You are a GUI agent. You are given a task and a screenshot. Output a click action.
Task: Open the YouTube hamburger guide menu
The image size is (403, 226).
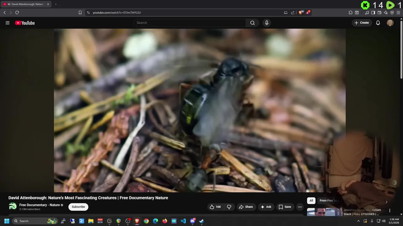pos(8,23)
